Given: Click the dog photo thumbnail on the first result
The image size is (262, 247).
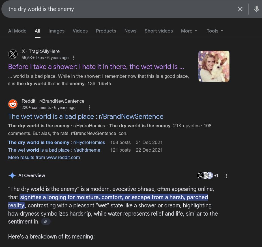Looking at the screenshot, I should pyautogui.click(x=214, y=66).
